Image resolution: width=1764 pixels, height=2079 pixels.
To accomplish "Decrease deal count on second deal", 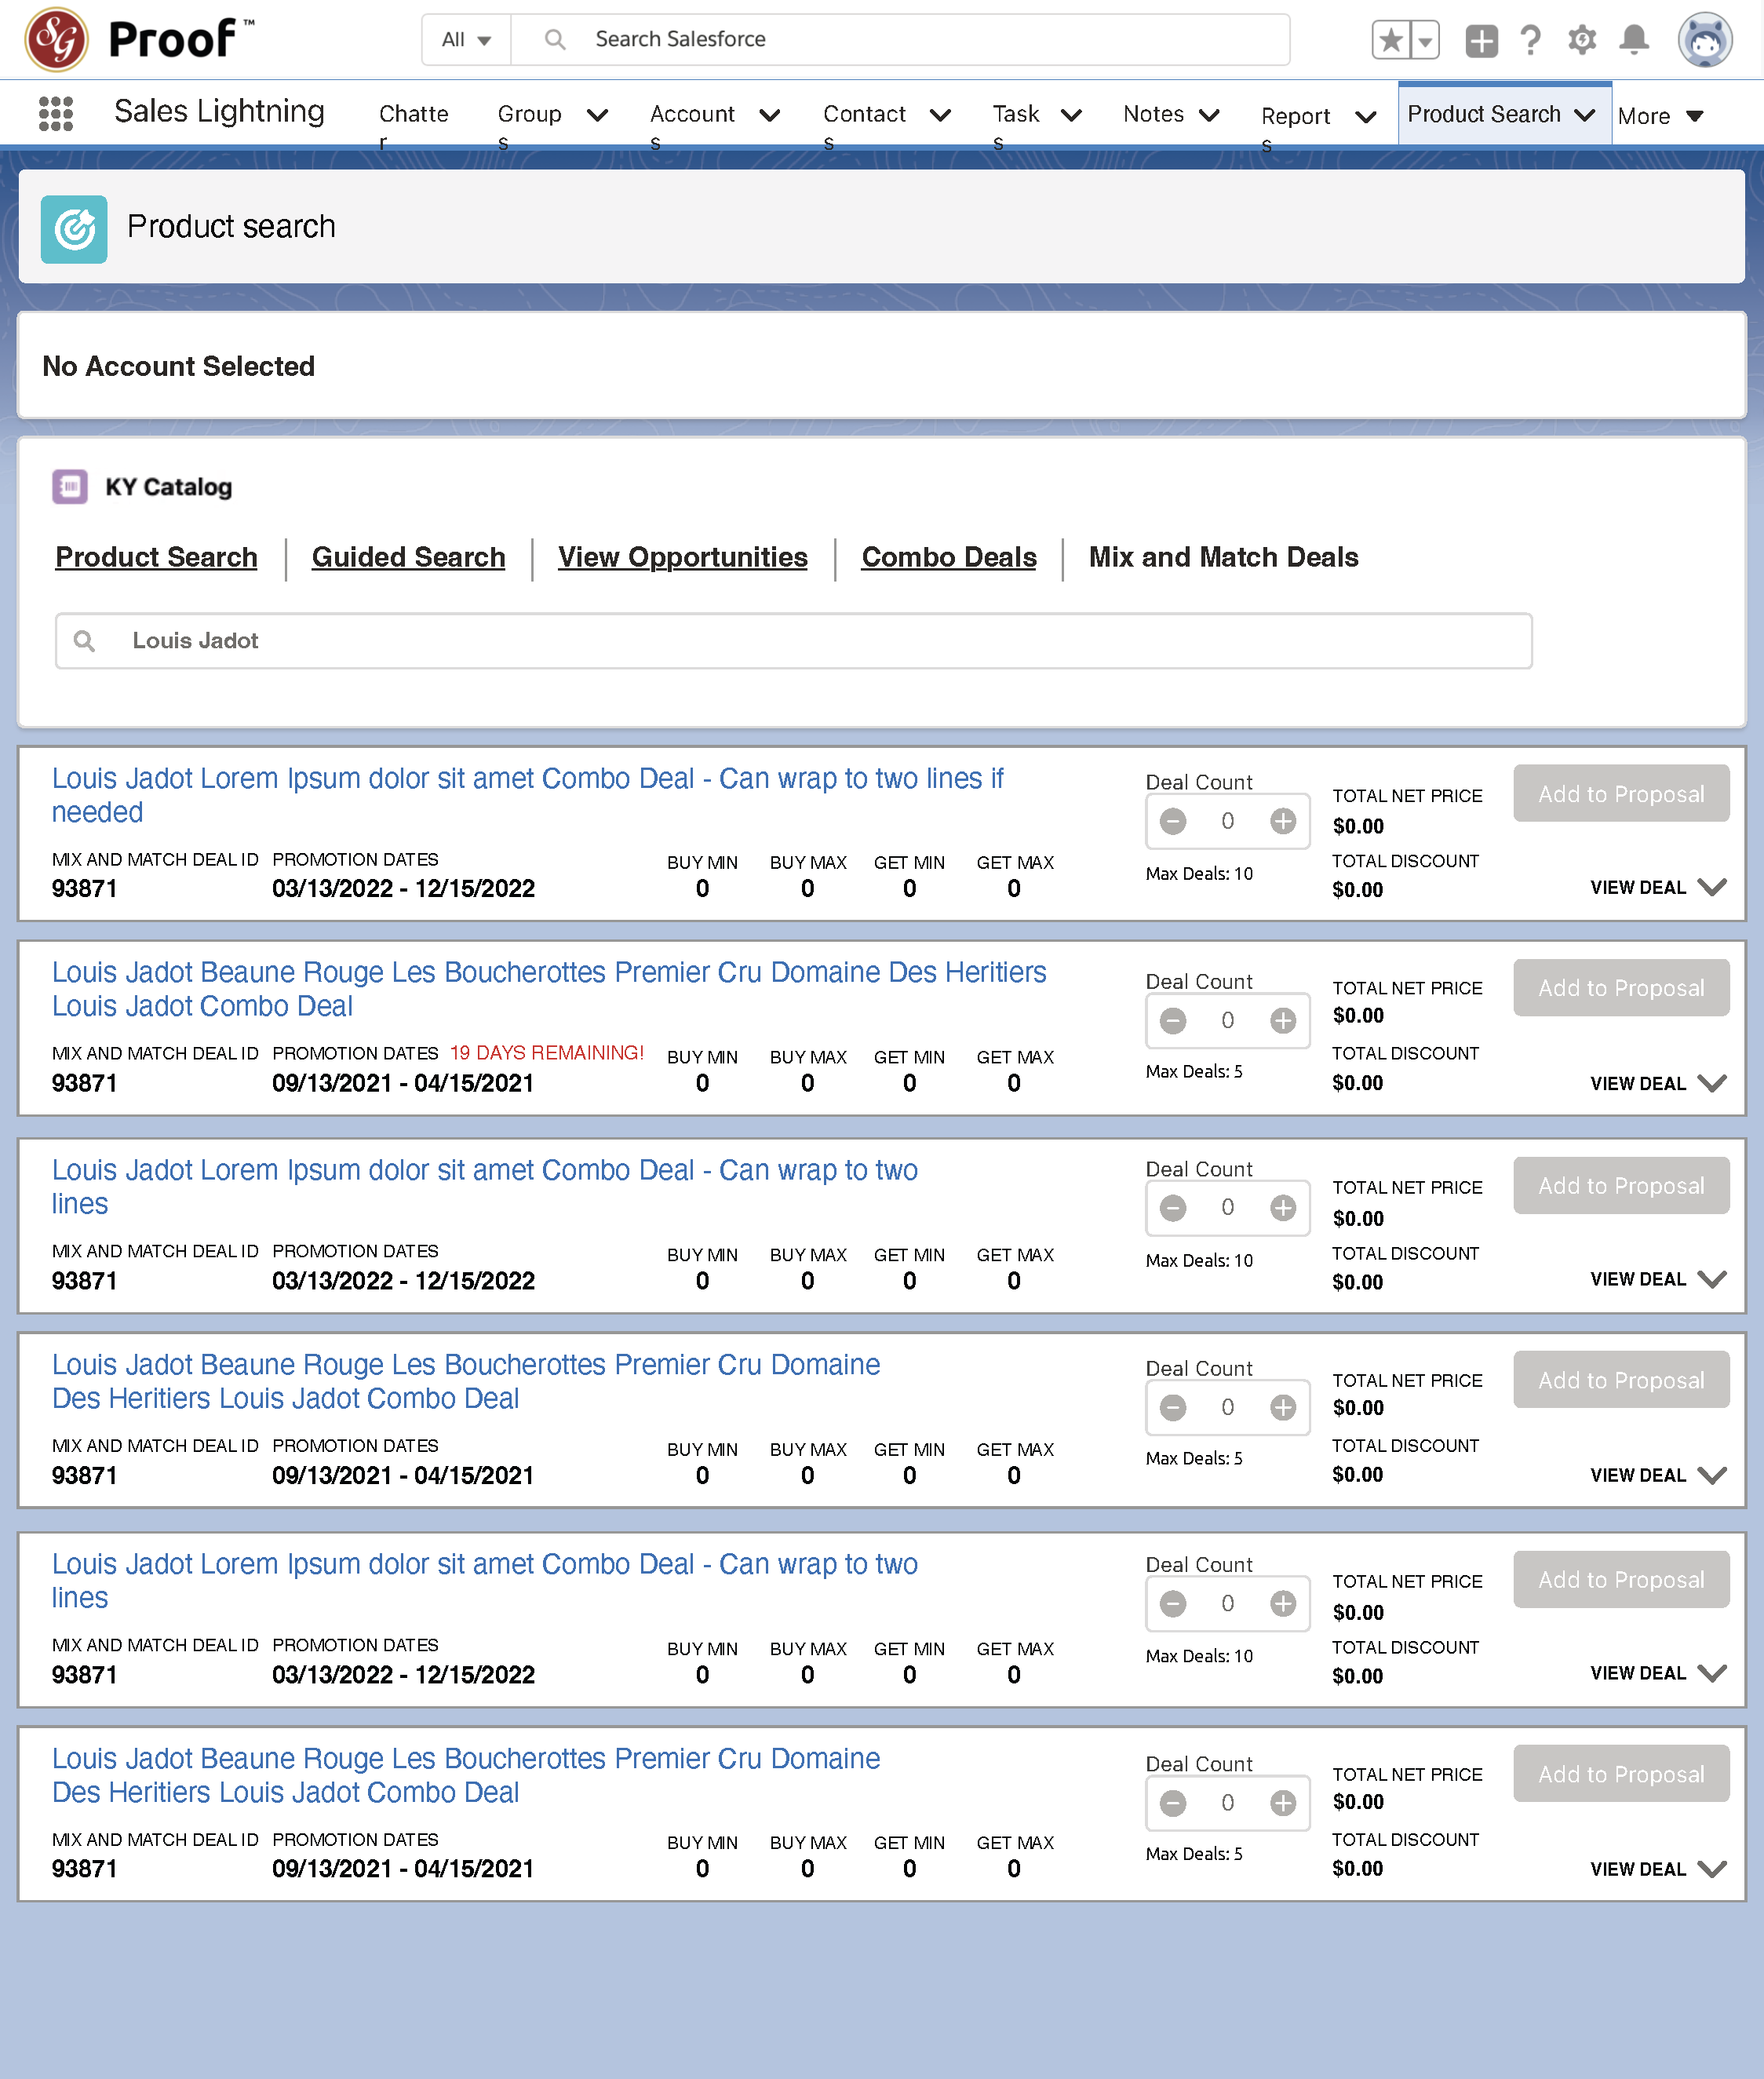I will pos(1173,1020).
